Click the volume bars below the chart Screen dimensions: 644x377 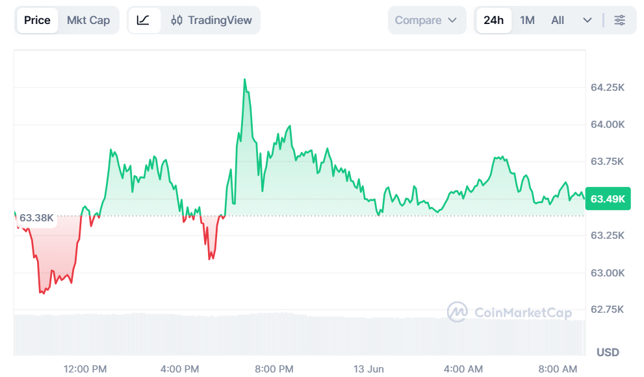point(299,334)
